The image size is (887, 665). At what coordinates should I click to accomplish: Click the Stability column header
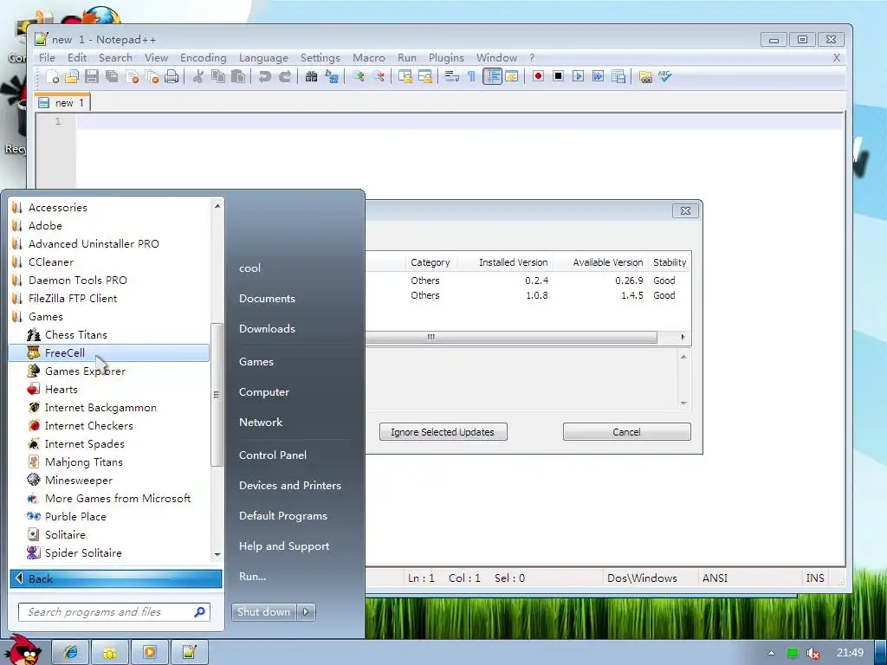670,262
